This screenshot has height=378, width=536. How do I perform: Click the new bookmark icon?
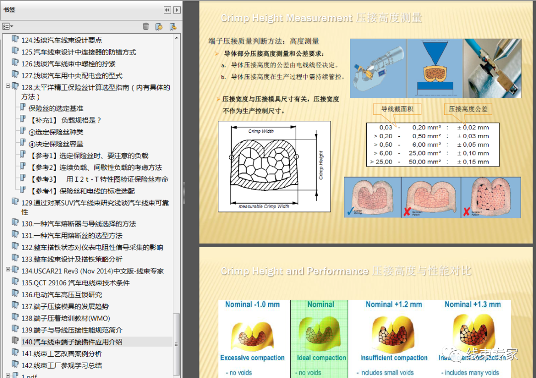tap(159, 26)
